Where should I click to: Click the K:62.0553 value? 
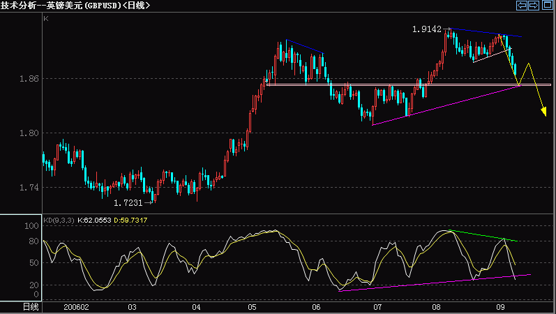click(x=94, y=220)
